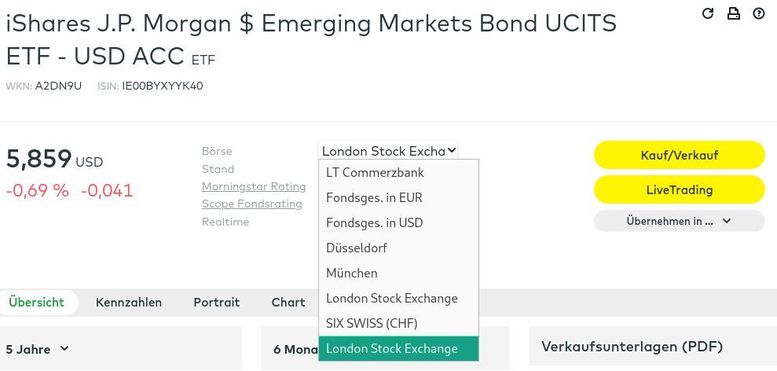Choose the Fondsges. in EUR option
777x371 pixels.
pos(374,197)
